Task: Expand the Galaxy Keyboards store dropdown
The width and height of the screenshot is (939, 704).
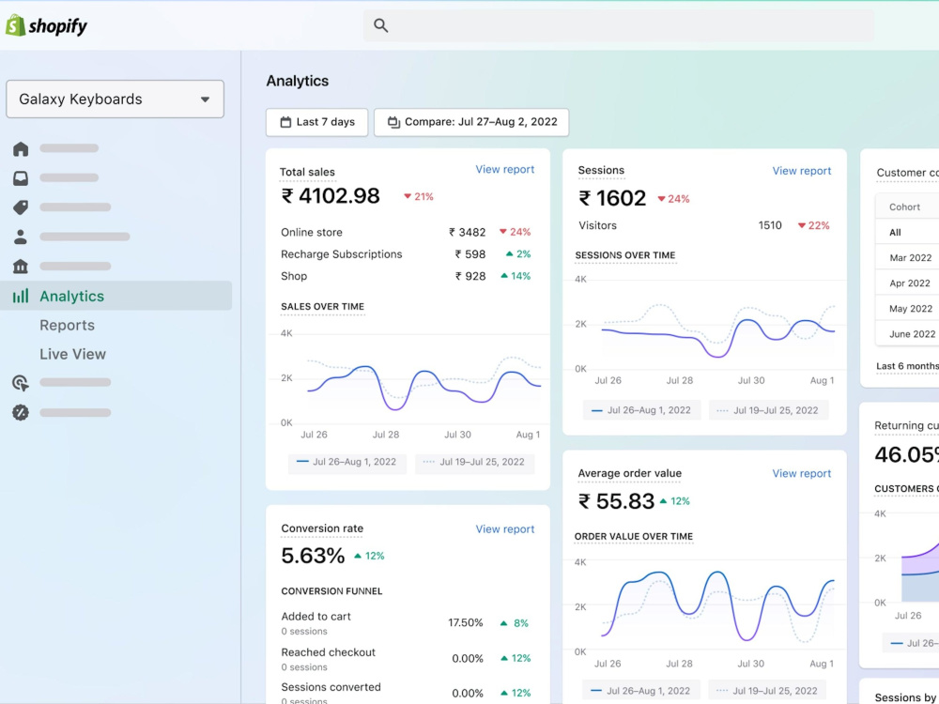Action: pyautogui.click(x=115, y=99)
